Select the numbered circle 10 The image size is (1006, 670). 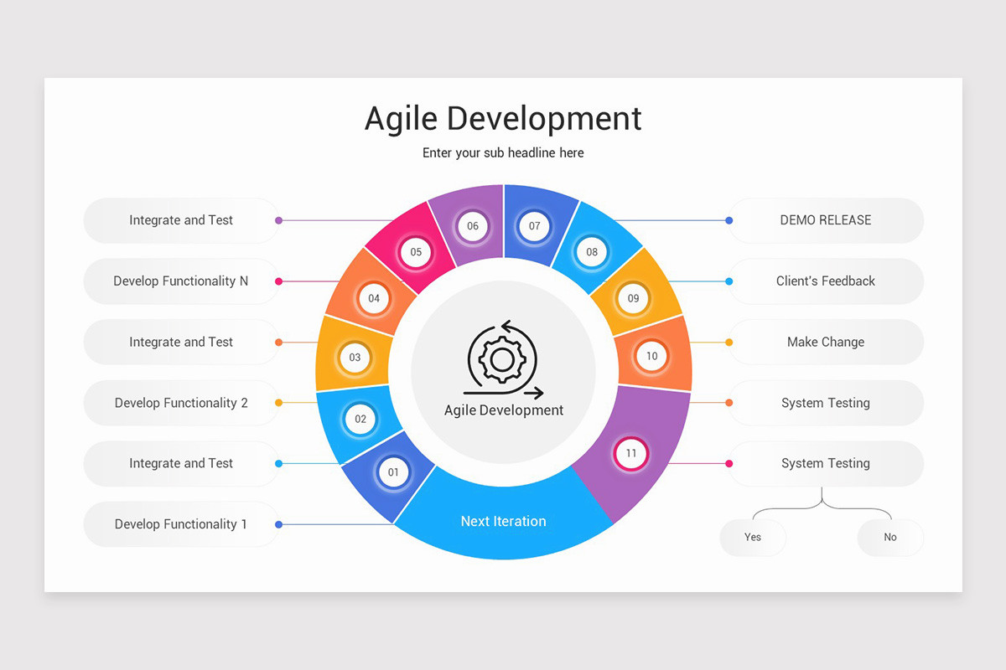point(651,356)
